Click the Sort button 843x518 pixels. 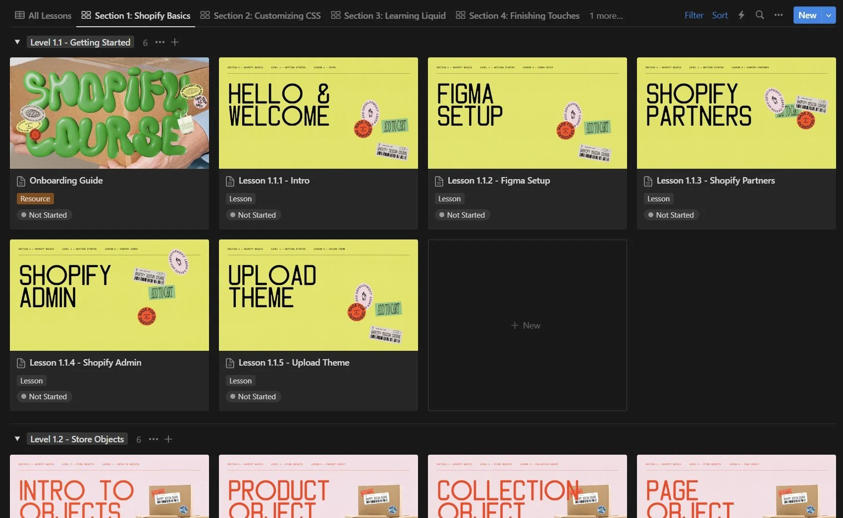(720, 15)
